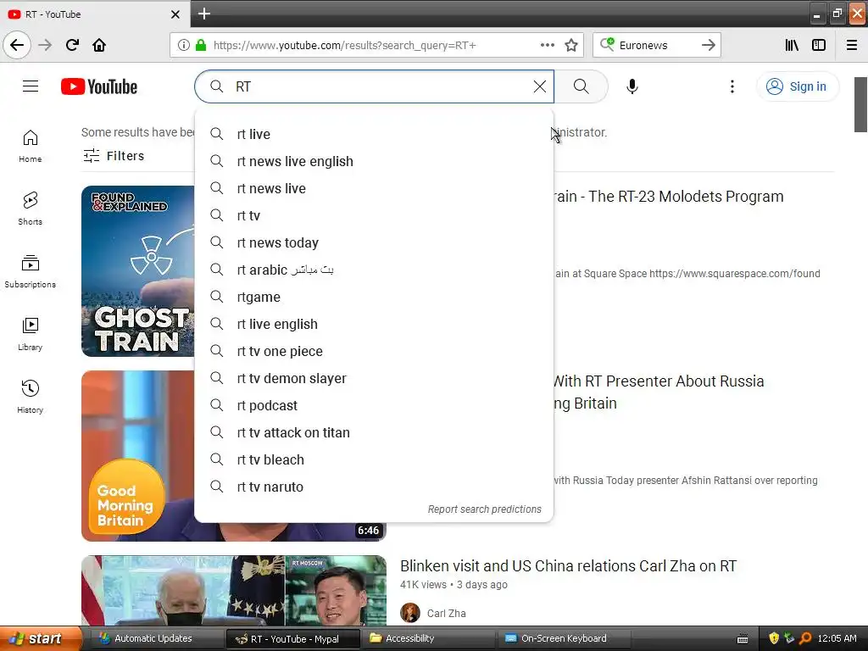Click the browser home icon
The width and height of the screenshot is (868, 651).
[99, 45]
